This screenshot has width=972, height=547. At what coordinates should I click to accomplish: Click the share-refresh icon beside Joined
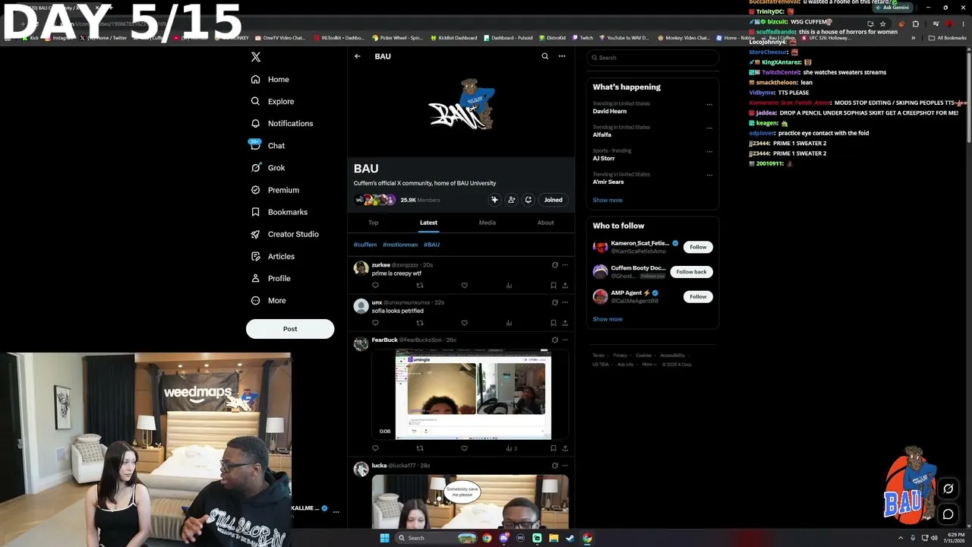[529, 200]
